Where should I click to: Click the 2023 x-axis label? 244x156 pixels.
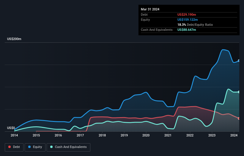pyautogui.click(x=212, y=135)
